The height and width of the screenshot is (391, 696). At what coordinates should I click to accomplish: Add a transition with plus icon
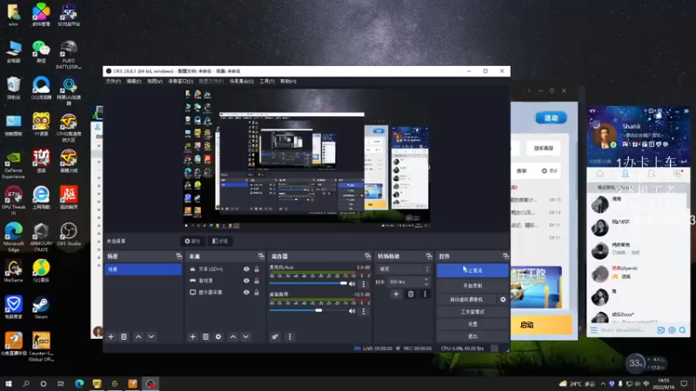tap(396, 294)
